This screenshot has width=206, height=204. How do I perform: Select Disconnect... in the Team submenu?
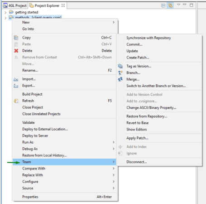[x=137, y=162]
